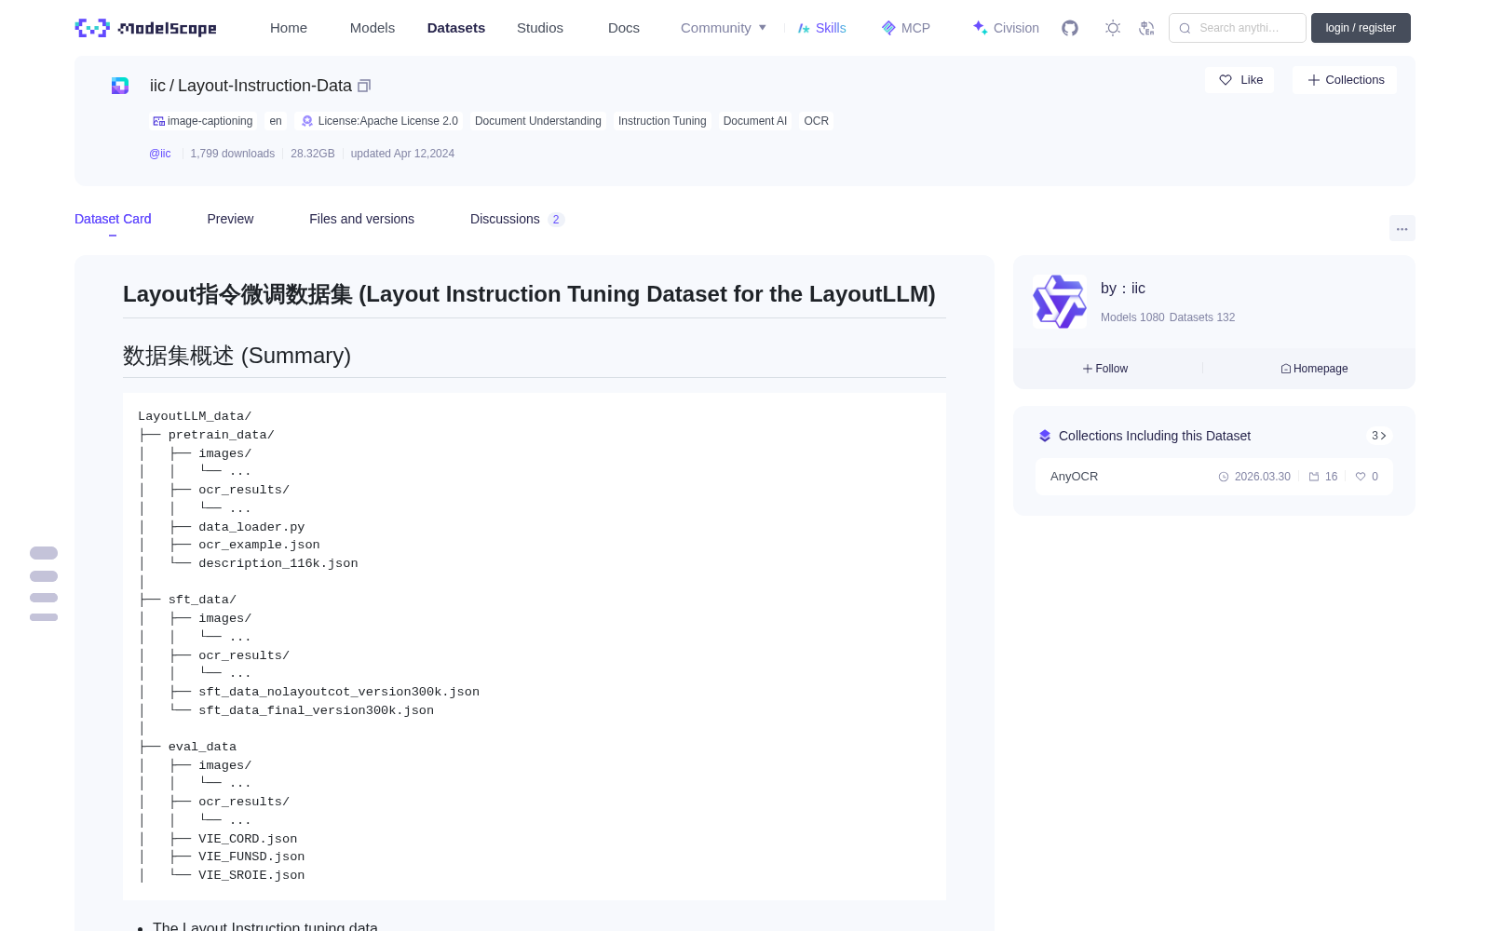1490x931 pixels.
Task: Click the by : iic publisher name
Action: (1123, 289)
